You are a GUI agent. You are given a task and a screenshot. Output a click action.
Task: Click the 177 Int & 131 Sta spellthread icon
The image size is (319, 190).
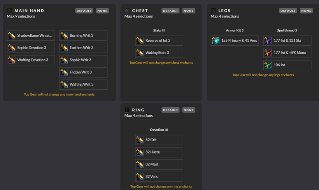coord(268,41)
